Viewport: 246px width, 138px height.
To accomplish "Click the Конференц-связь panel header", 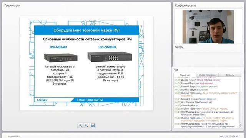I will pos(185,5).
